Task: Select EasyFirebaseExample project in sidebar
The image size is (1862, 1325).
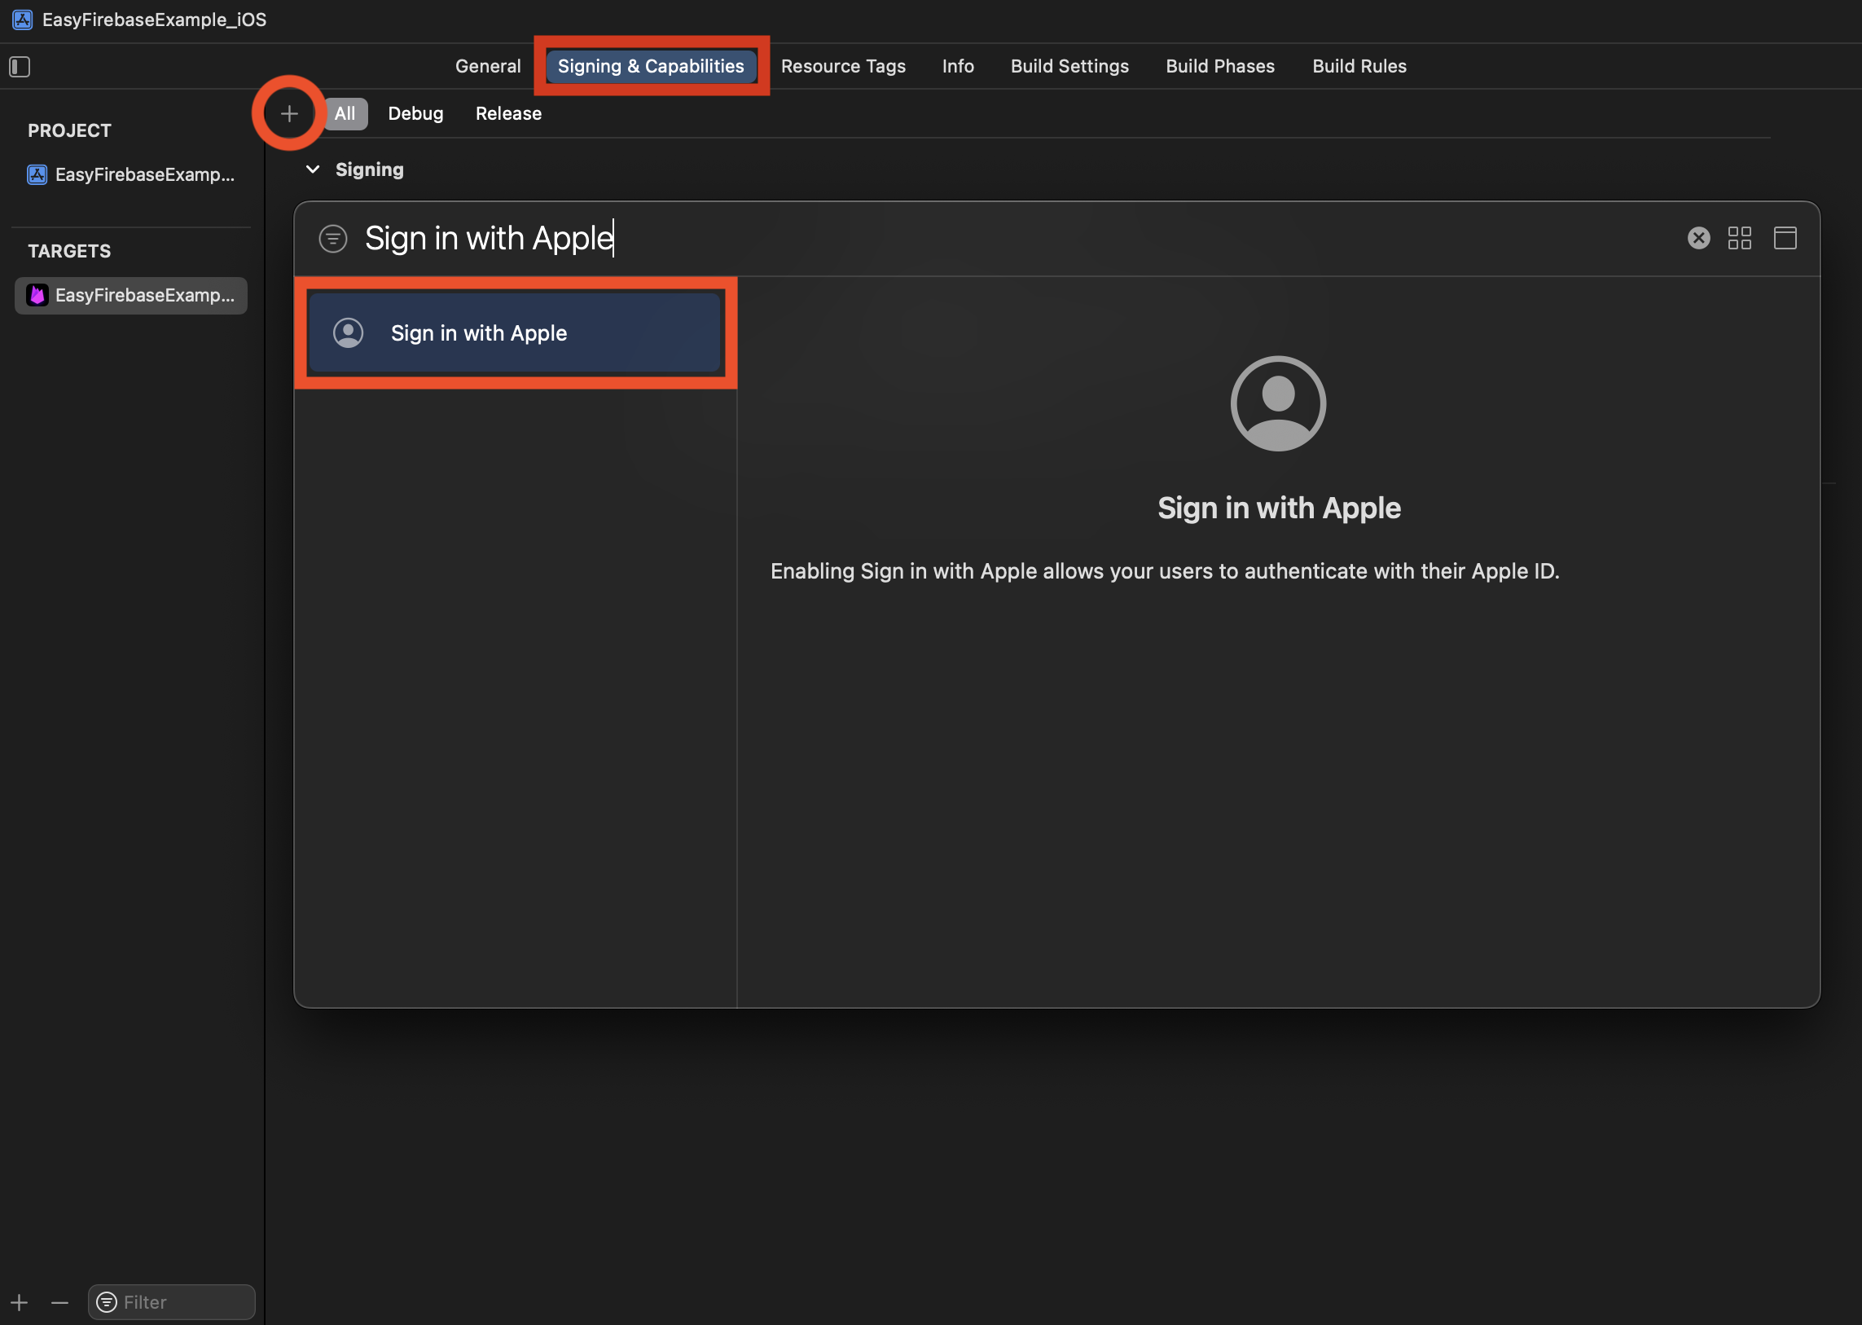Action: coord(130,174)
